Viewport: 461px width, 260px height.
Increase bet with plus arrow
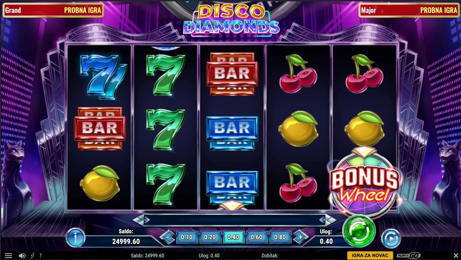(x=301, y=237)
